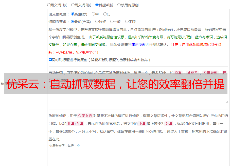Click the 收集>采集 example tag
The height and width of the screenshot is (167, 231).
click(75, 124)
